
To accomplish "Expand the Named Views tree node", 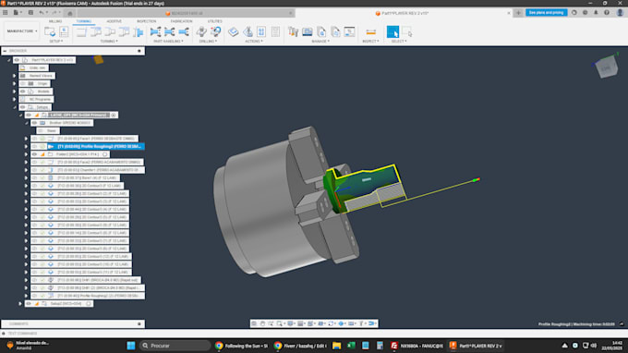I will pyautogui.click(x=14, y=76).
